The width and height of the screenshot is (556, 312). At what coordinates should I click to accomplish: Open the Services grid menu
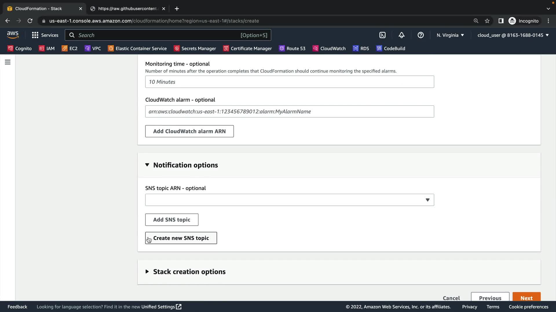(45, 35)
